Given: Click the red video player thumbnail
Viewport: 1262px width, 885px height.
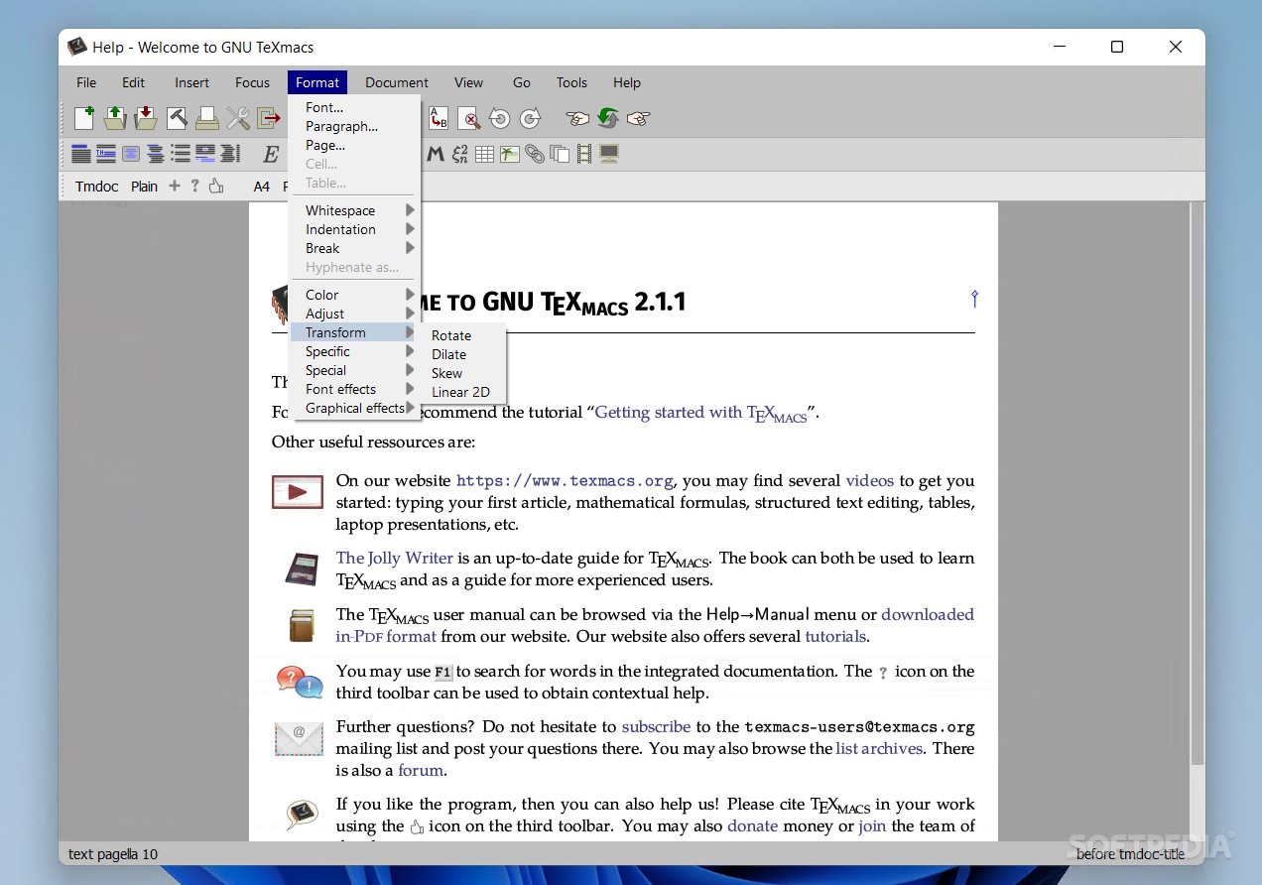Looking at the screenshot, I should [x=298, y=491].
